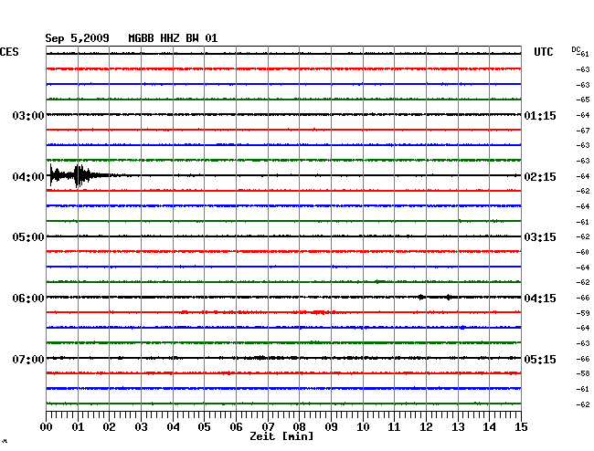Click the DC offset value "-67"

point(583,131)
